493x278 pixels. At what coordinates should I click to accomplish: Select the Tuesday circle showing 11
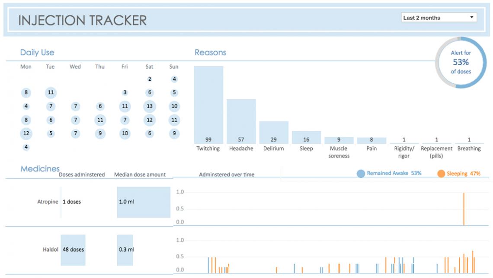pyautogui.click(x=51, y=92)
